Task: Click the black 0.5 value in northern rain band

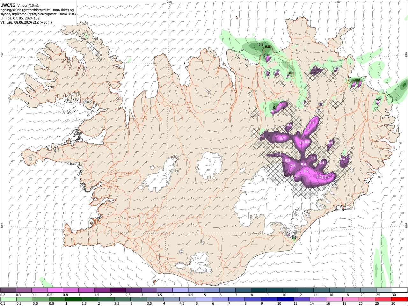Action: click(x=292, y=73)
